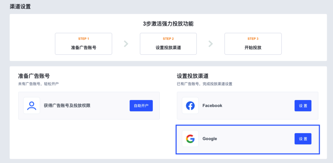This screenshot has width=333, height=163.
Task: Click the 自助开户 button
Action: coord(141,106)
